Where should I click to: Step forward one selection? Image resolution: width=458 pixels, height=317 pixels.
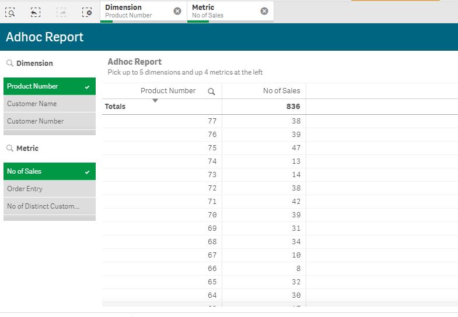(61, 12)
